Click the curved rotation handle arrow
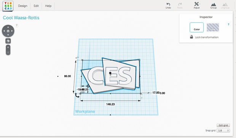236x138 pixels. [x=77, y=96]
